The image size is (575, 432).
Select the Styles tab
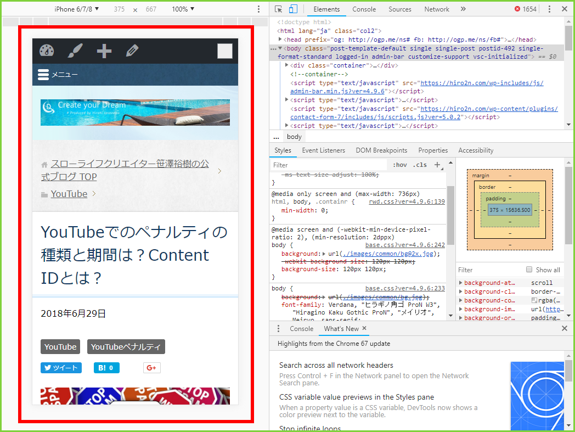click(x=283, y=150)
